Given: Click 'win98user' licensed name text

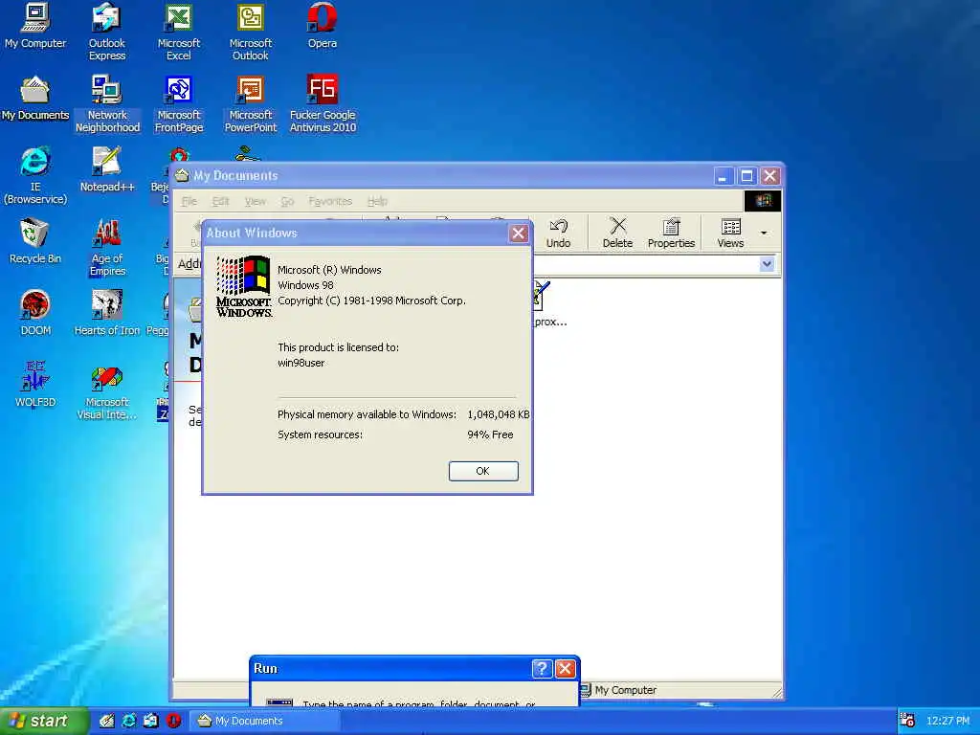Looking at the screenshot, I should pos(301,363).
